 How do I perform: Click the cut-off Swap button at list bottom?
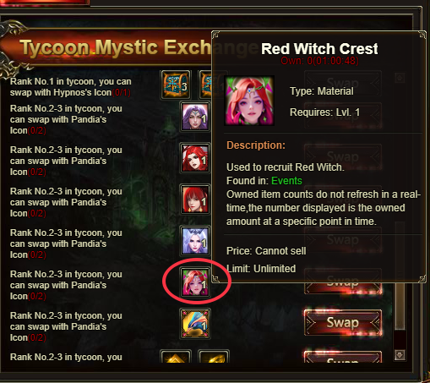[x=343, y=357]
